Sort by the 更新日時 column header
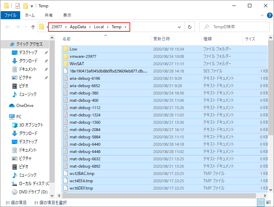The height and width of the screenshot is (207, 274). point(162,39)
